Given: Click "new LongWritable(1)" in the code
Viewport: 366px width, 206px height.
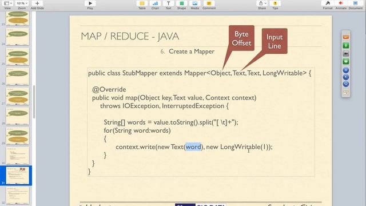Looking at the screenshot, I should coord(238,147).
